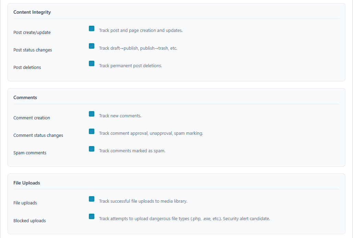Uncheck the Comment creation checkbox
Screen dimensions: 353x238
[x=92, y=114]
